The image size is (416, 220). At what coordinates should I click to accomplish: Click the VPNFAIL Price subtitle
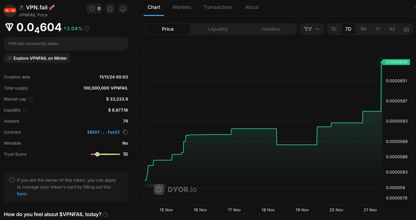33,15
